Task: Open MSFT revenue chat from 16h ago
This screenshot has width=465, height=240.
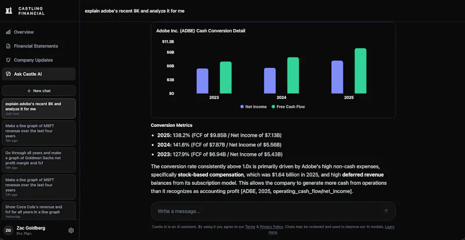Action: tap(39, 133)
